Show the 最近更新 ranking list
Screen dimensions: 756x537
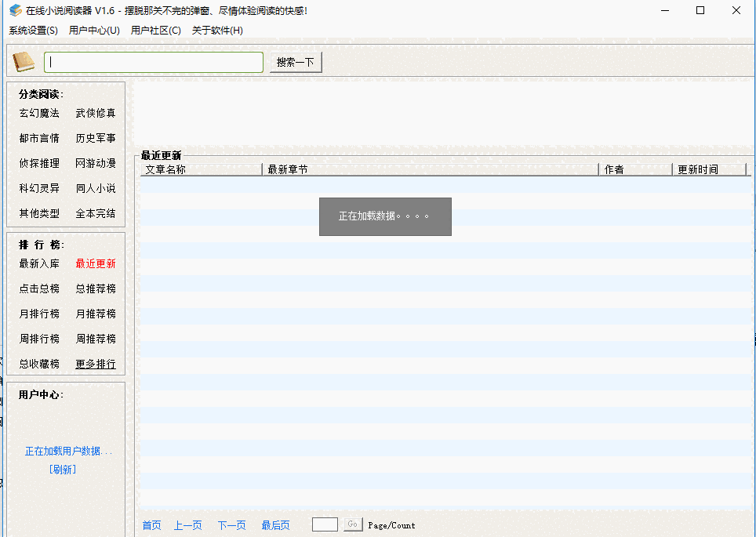tap(96, 263)
